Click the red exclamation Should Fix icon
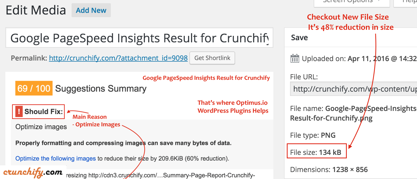 [19, 111]
